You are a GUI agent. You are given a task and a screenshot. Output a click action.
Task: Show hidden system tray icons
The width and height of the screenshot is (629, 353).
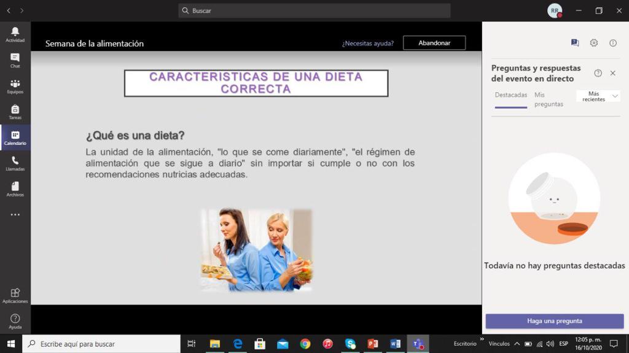coord(517,344)
